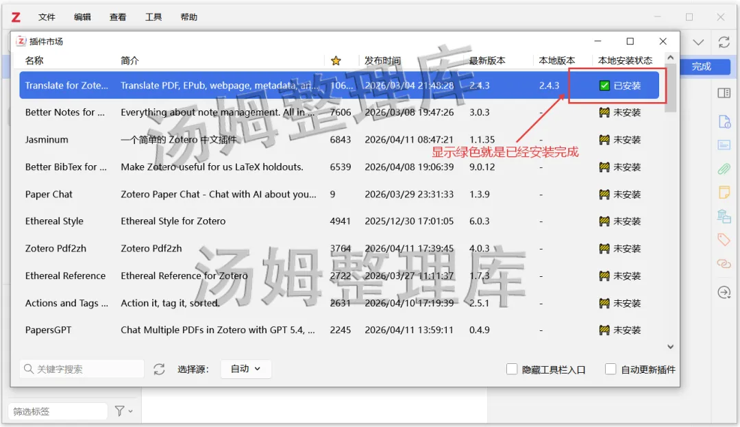
Task: Focus the 关键字搜索 search field
Action: tap(82, 369)
